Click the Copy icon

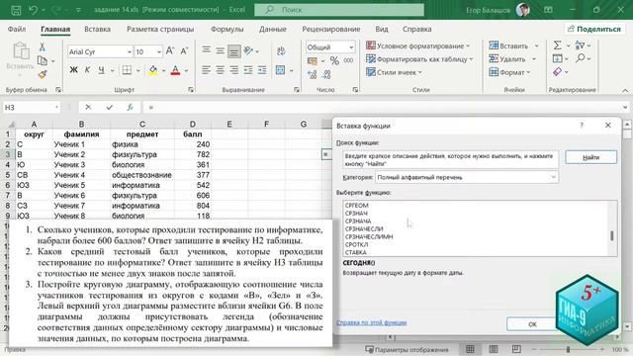42,60
